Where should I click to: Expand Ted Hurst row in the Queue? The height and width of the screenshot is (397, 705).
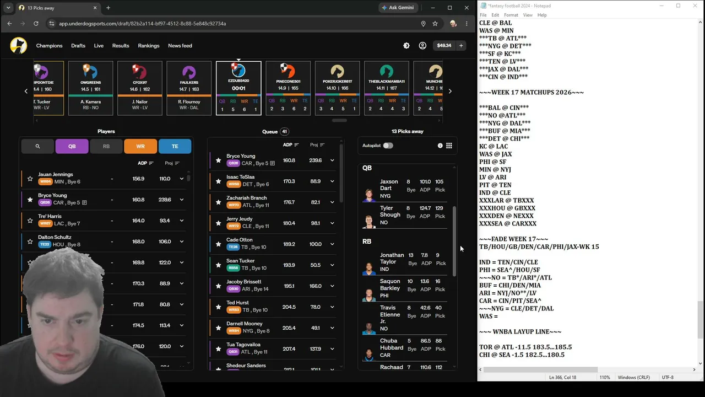tap(332, 307)
